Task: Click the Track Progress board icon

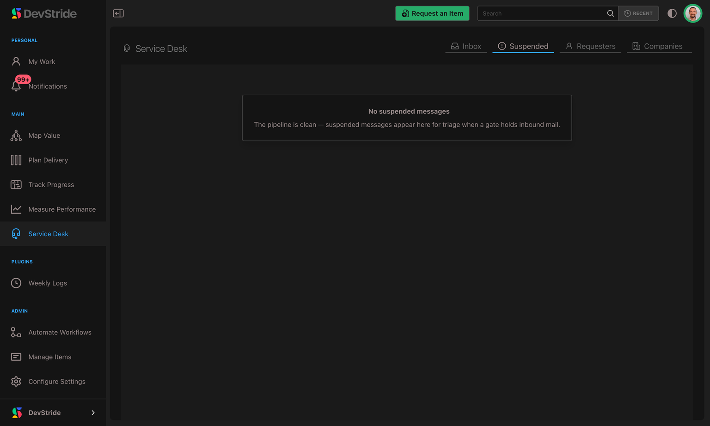Action: [16, 184]
